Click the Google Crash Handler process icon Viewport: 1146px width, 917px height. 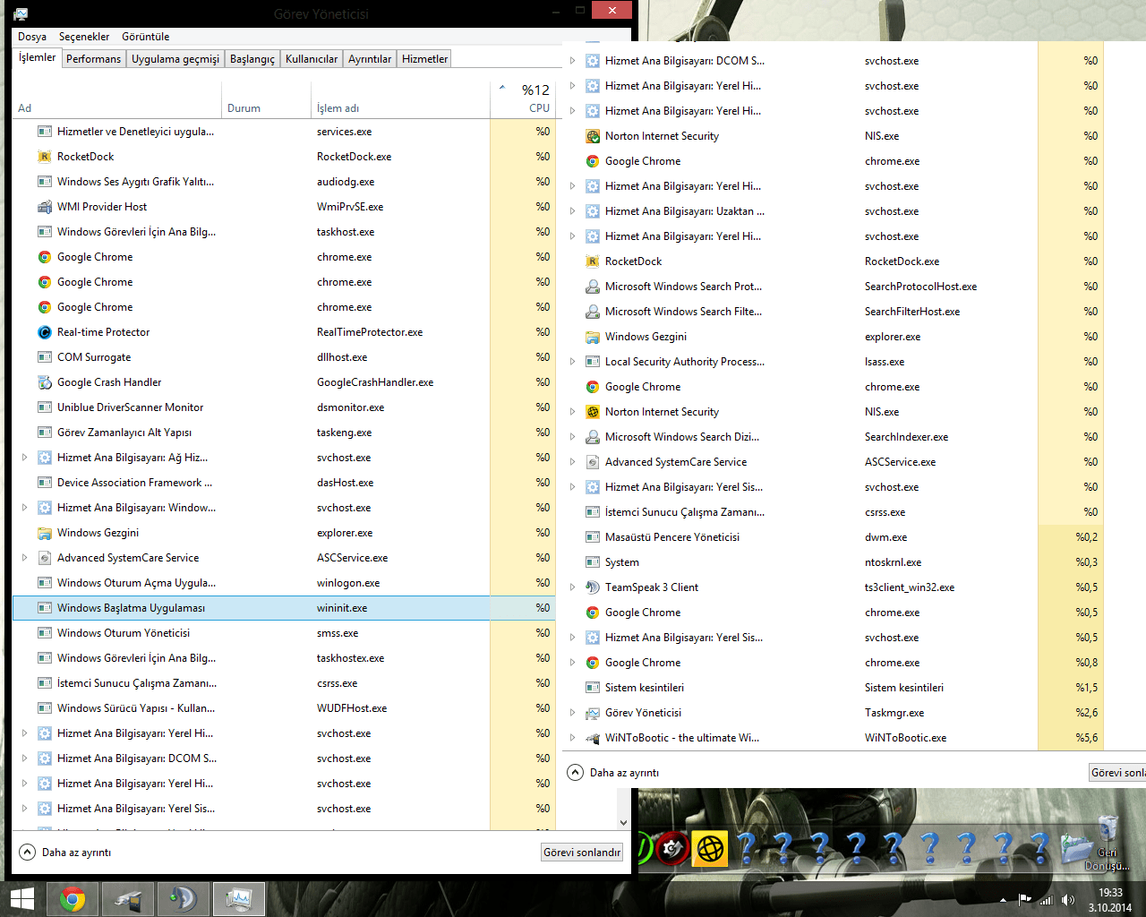(x=45, y=382)
